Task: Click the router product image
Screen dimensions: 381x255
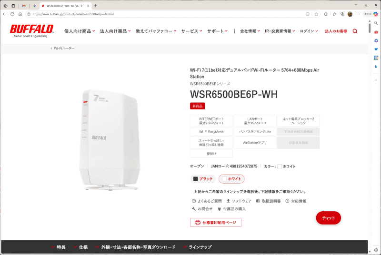Action: coord(110,139)
